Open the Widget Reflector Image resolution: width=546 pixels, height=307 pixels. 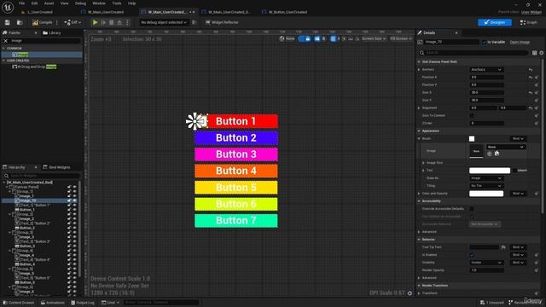222,22
